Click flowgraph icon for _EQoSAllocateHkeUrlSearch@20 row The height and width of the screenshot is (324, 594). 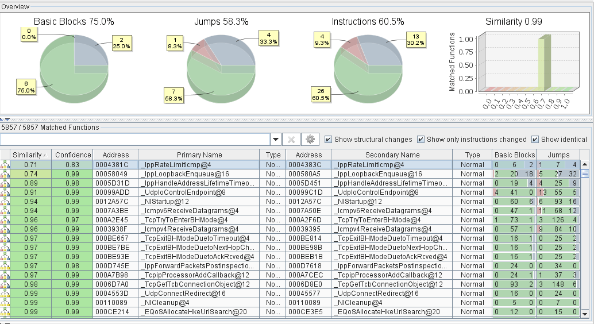(5, 312)
